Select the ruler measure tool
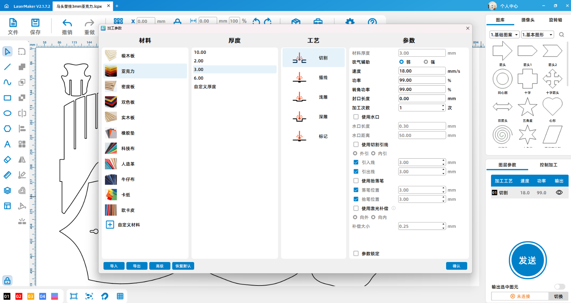 (7, 175)
